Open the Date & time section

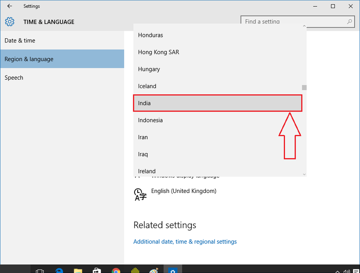tap(62, 40)
